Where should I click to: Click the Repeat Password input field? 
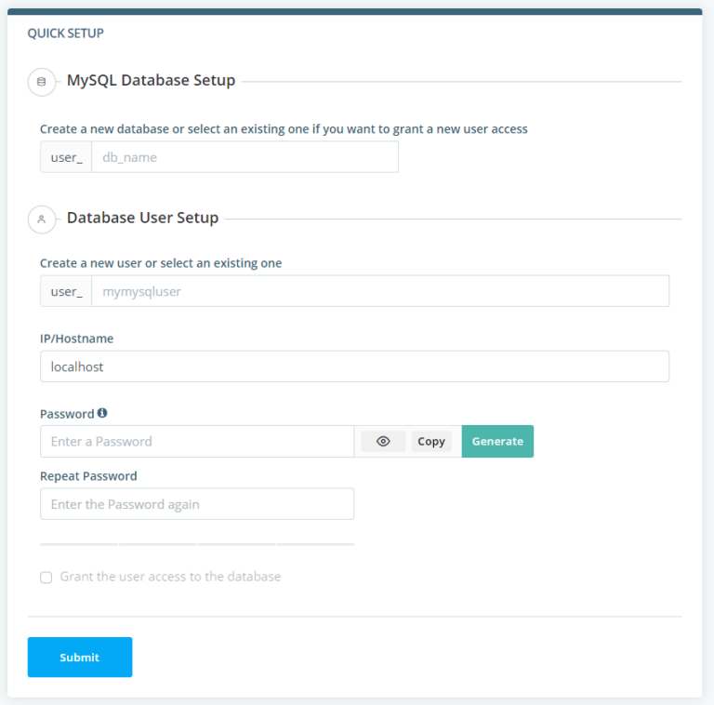coord(197,504)
